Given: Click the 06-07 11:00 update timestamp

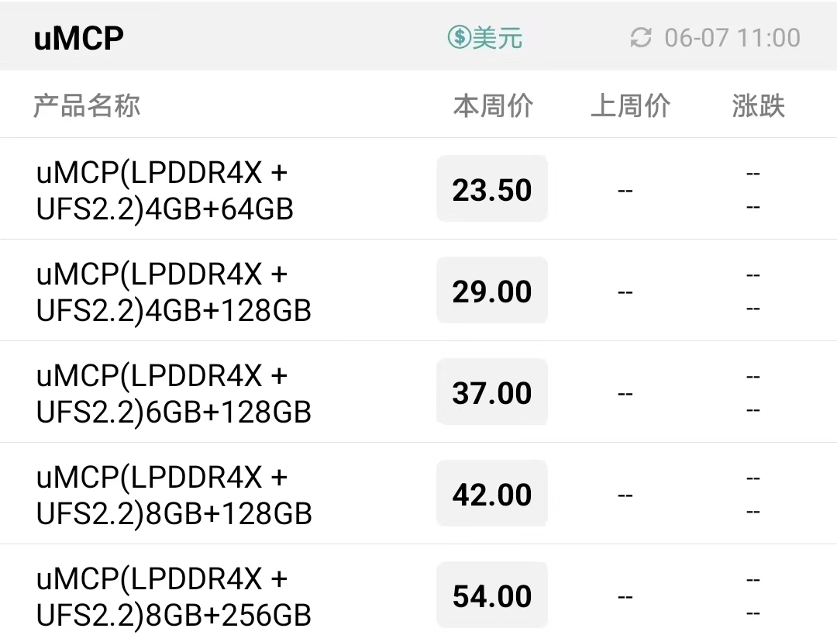Looking at the screenshot, I should tap(732, 38).
